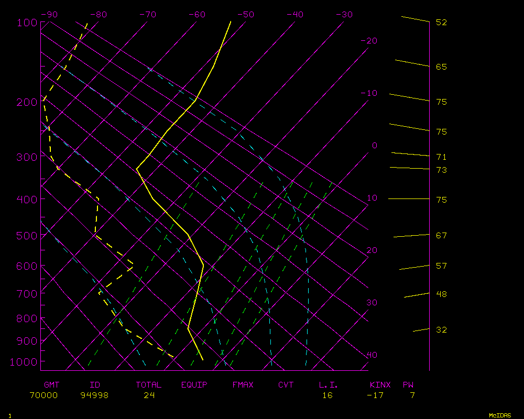Click the -90 temperature label at top

(49, 15)
